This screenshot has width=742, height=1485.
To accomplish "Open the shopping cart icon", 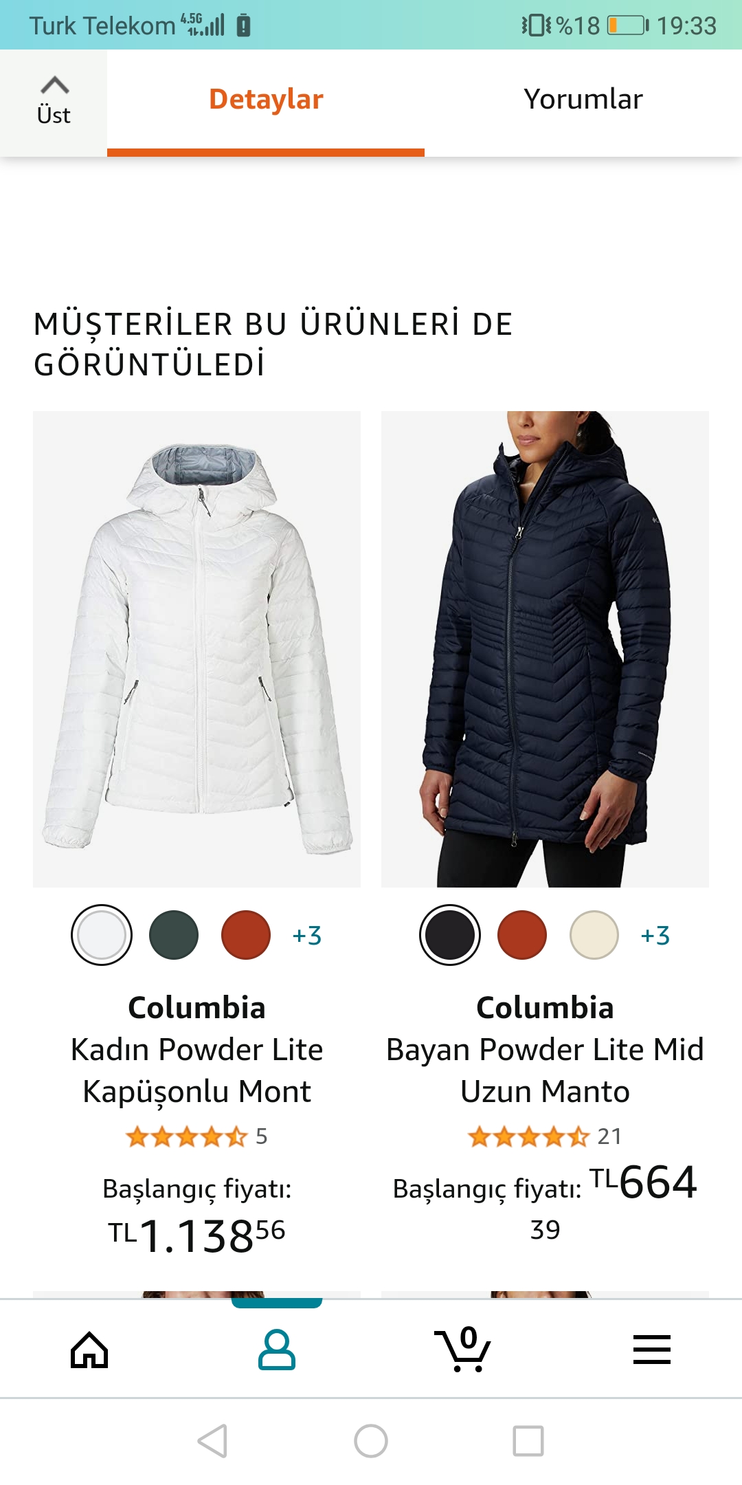I will coord(463,1349).
